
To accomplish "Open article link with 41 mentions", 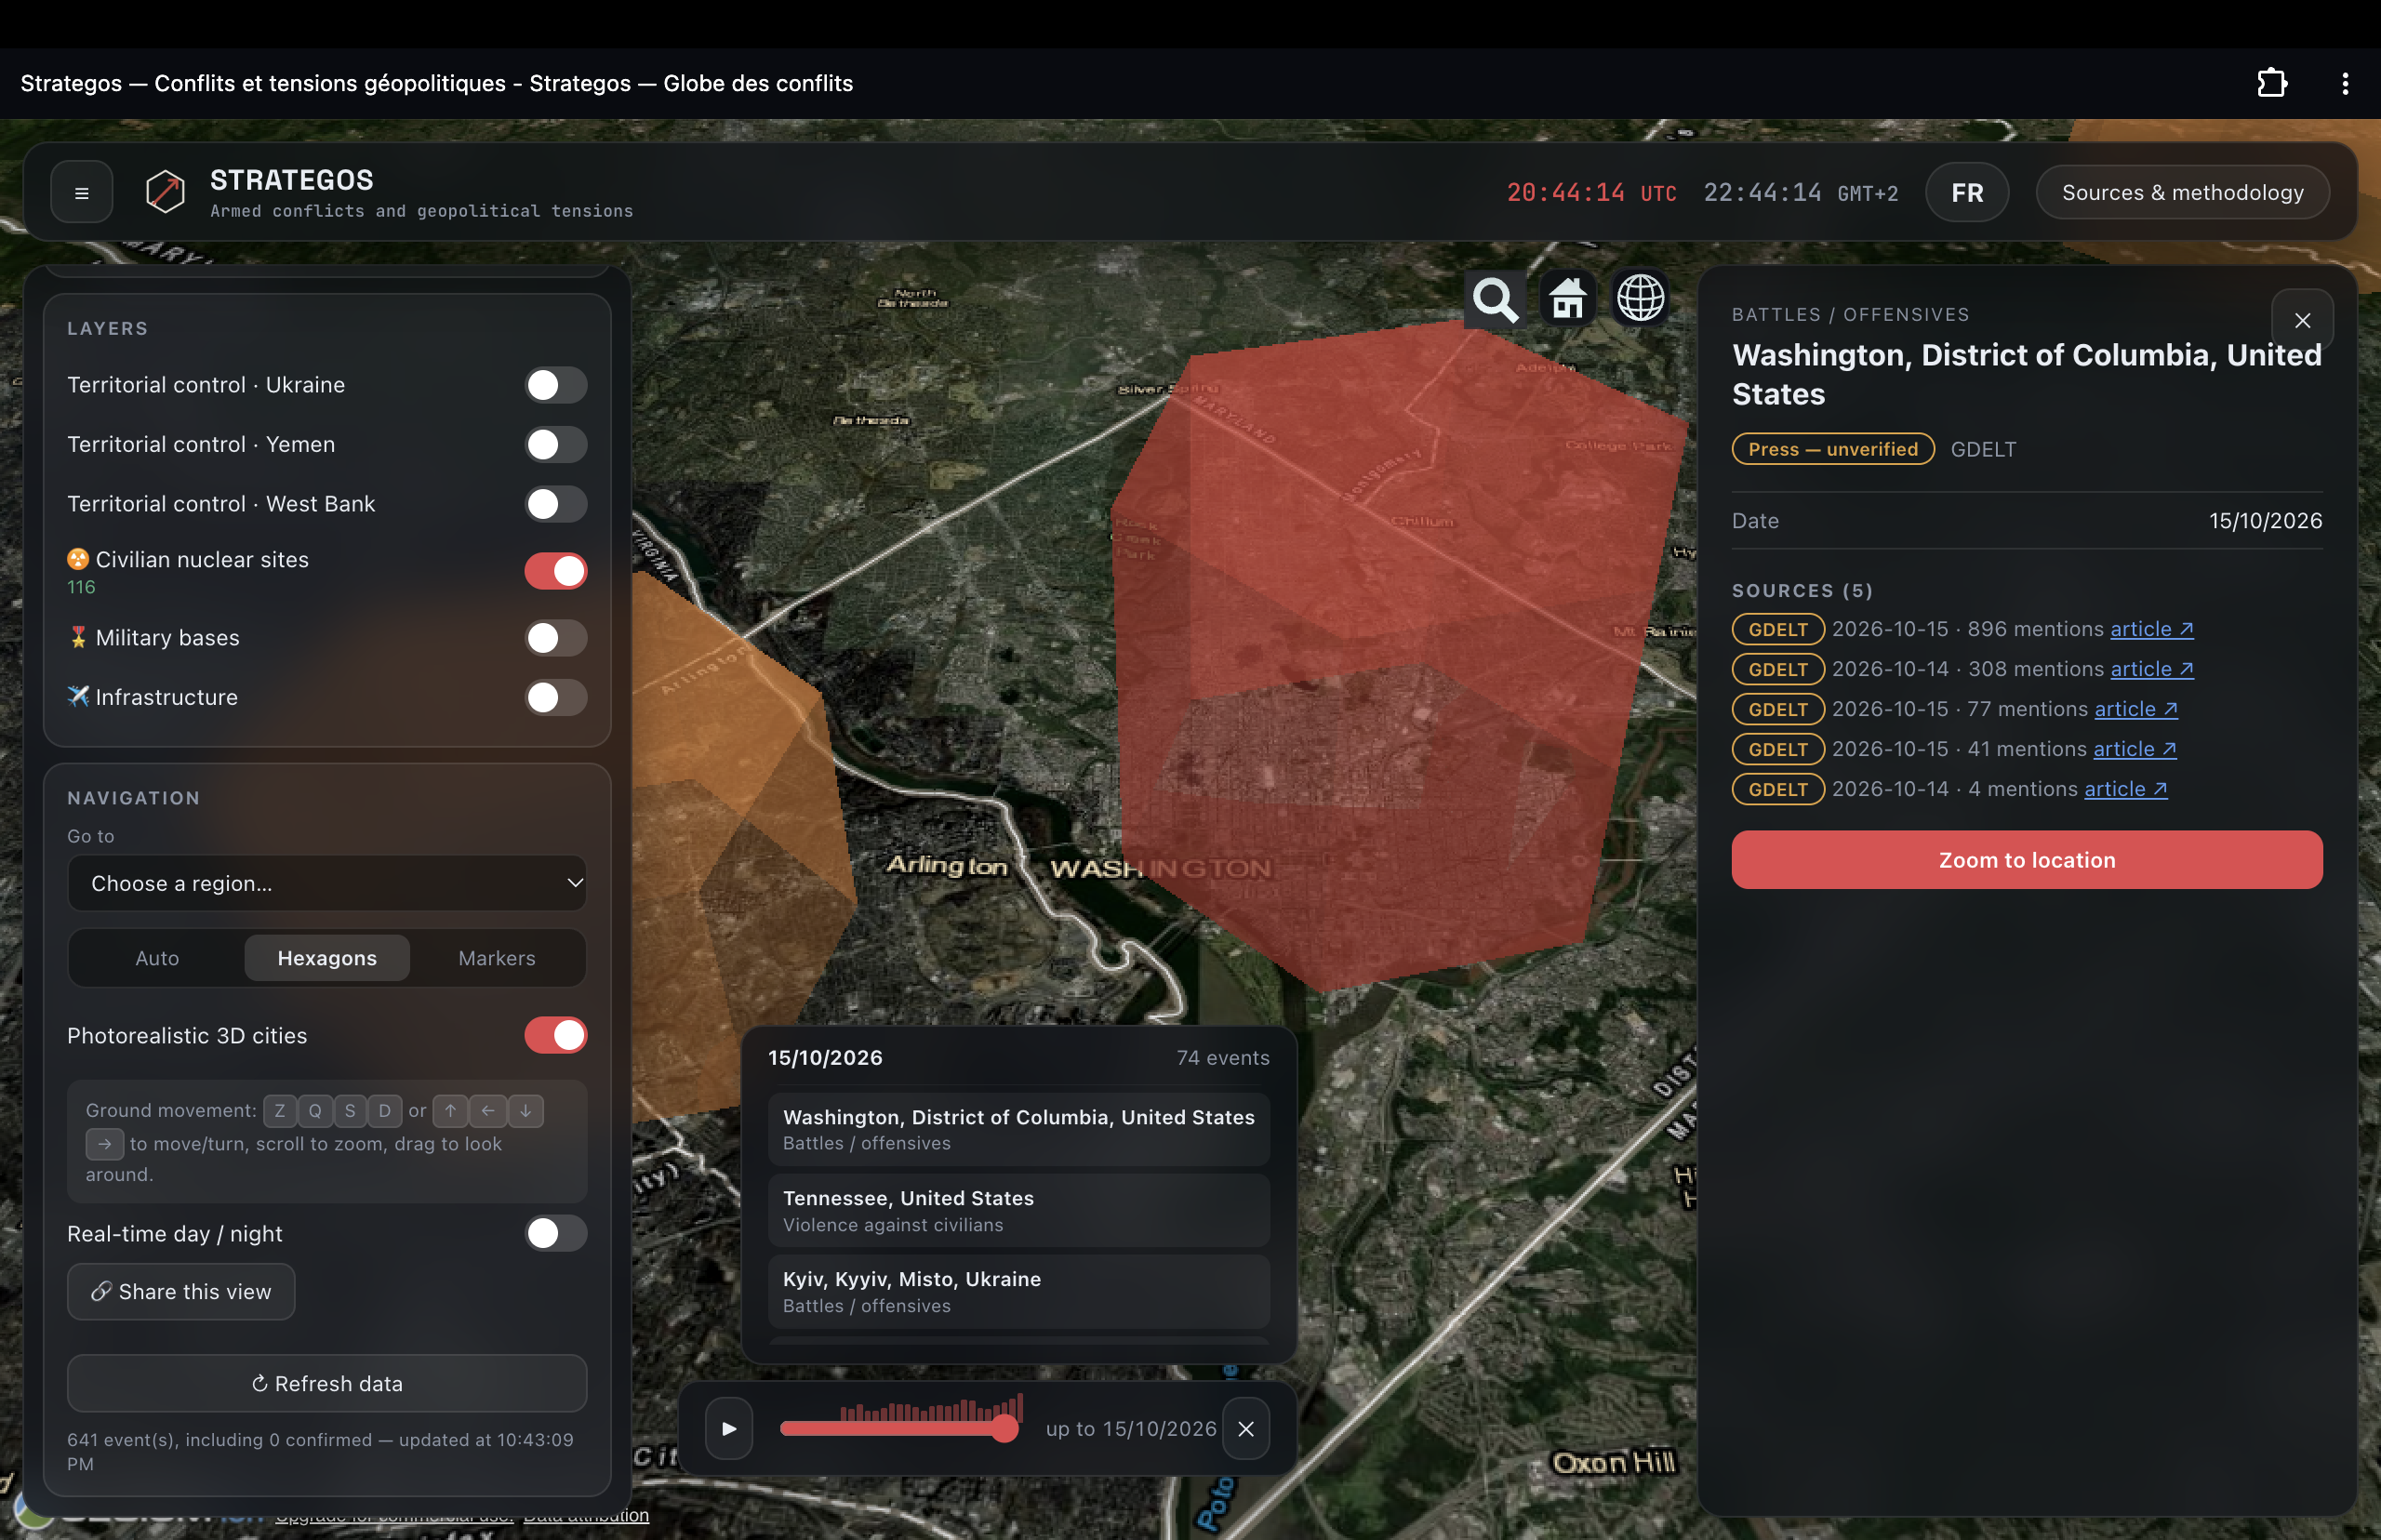I will (2135, 749).
